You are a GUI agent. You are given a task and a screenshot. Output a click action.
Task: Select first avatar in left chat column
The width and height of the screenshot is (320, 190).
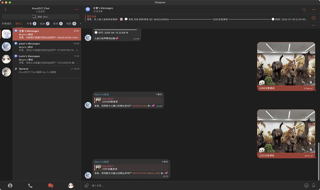tap(6, 34)
